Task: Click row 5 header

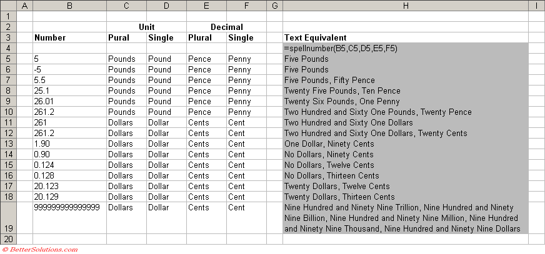Action: [7, 59]
